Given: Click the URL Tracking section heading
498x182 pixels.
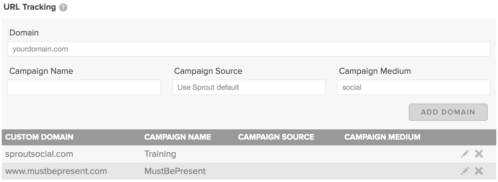Looking at the screenshot, I should tap(30, 7).
